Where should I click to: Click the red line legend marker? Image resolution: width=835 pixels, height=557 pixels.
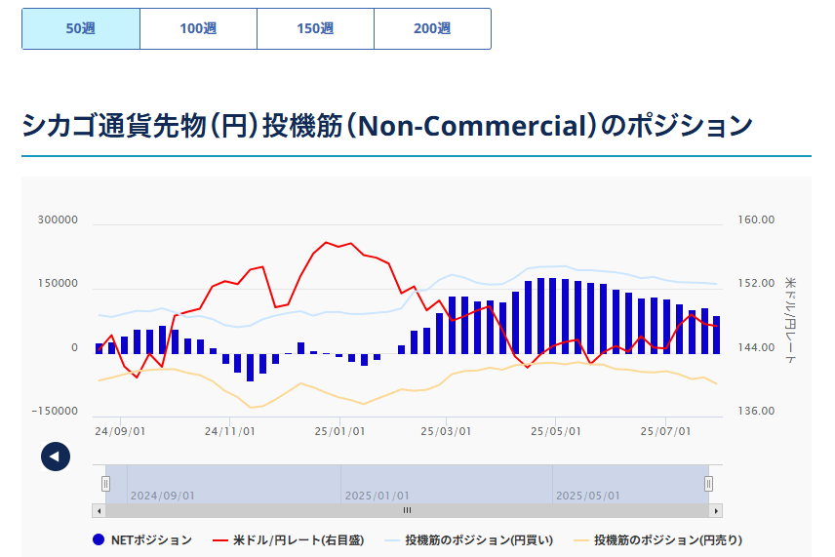click(x=220, y=540)
